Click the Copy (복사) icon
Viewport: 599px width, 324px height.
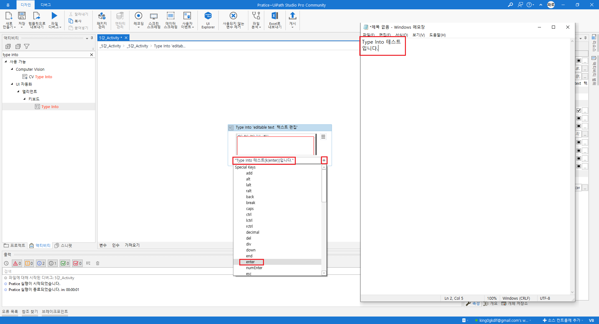tap(71, 21)
